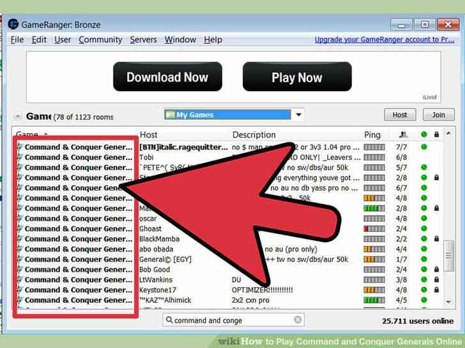The height and width of the screenshot is (348, 465).
Task: Open the Help menu
Action: [x=213, y=40]
